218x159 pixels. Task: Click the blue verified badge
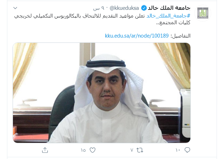[x=144, y=8]
